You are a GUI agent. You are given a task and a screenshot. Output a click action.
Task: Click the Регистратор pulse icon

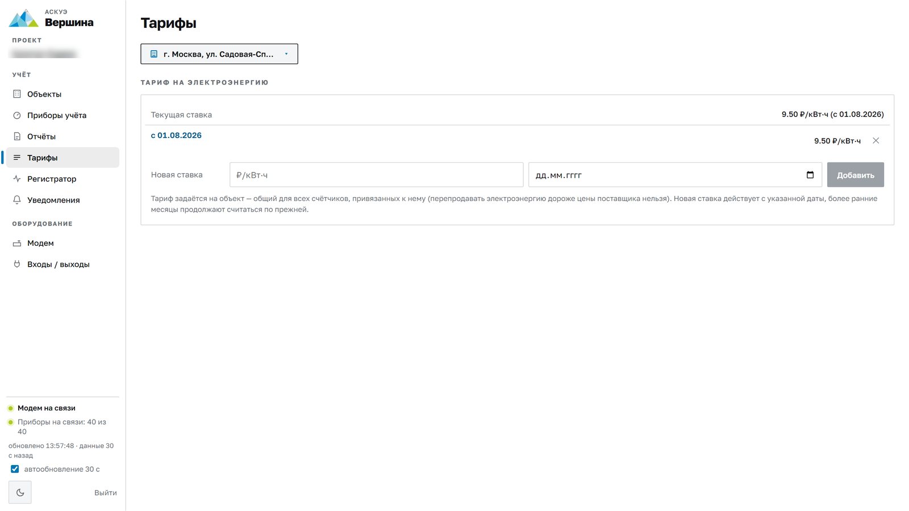pos(17,179)
